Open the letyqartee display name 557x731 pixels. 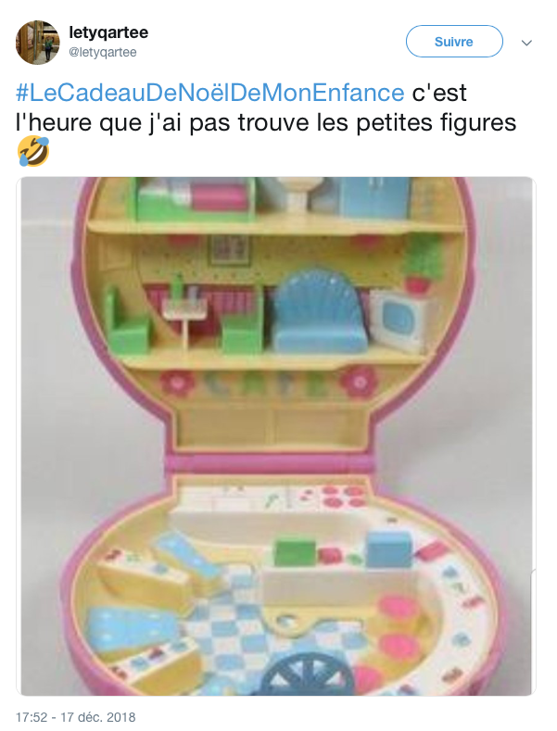point(108,32)
